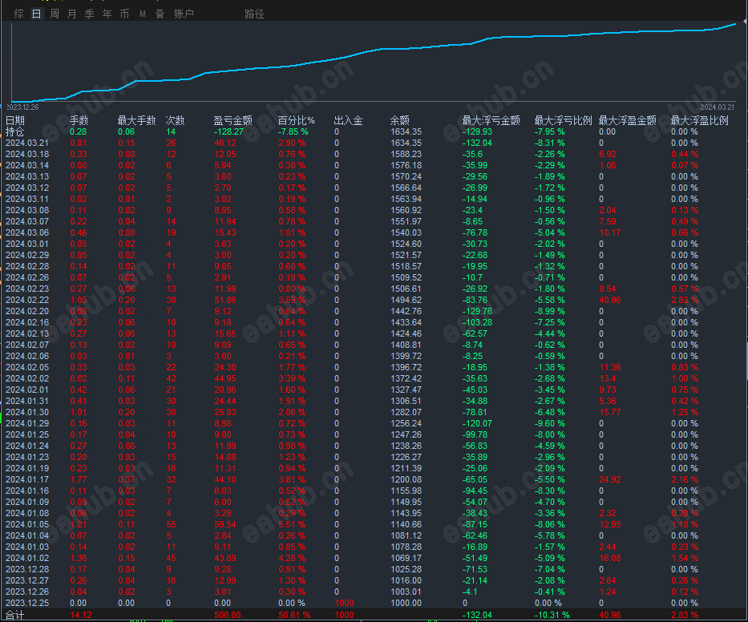The image size is (748, 622).
Task: Click the 盈亏金额 column header
Action: click(232, 120)
